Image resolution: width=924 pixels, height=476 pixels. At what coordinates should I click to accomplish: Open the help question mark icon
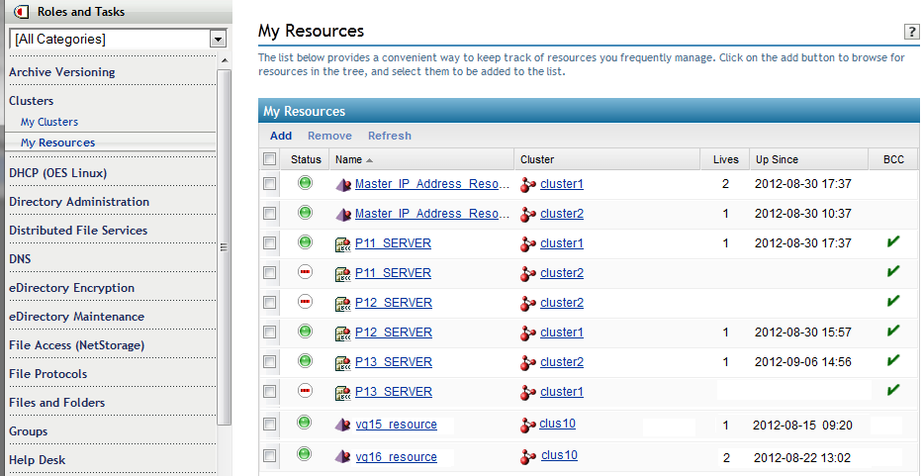pos(911,32)
